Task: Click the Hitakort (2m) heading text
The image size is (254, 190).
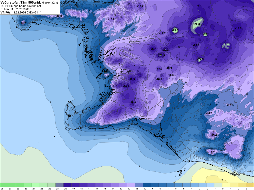Action: click(x=50, y=3)
